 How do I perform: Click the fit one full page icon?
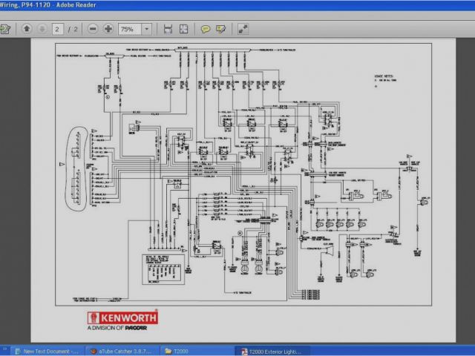[183, 29]
